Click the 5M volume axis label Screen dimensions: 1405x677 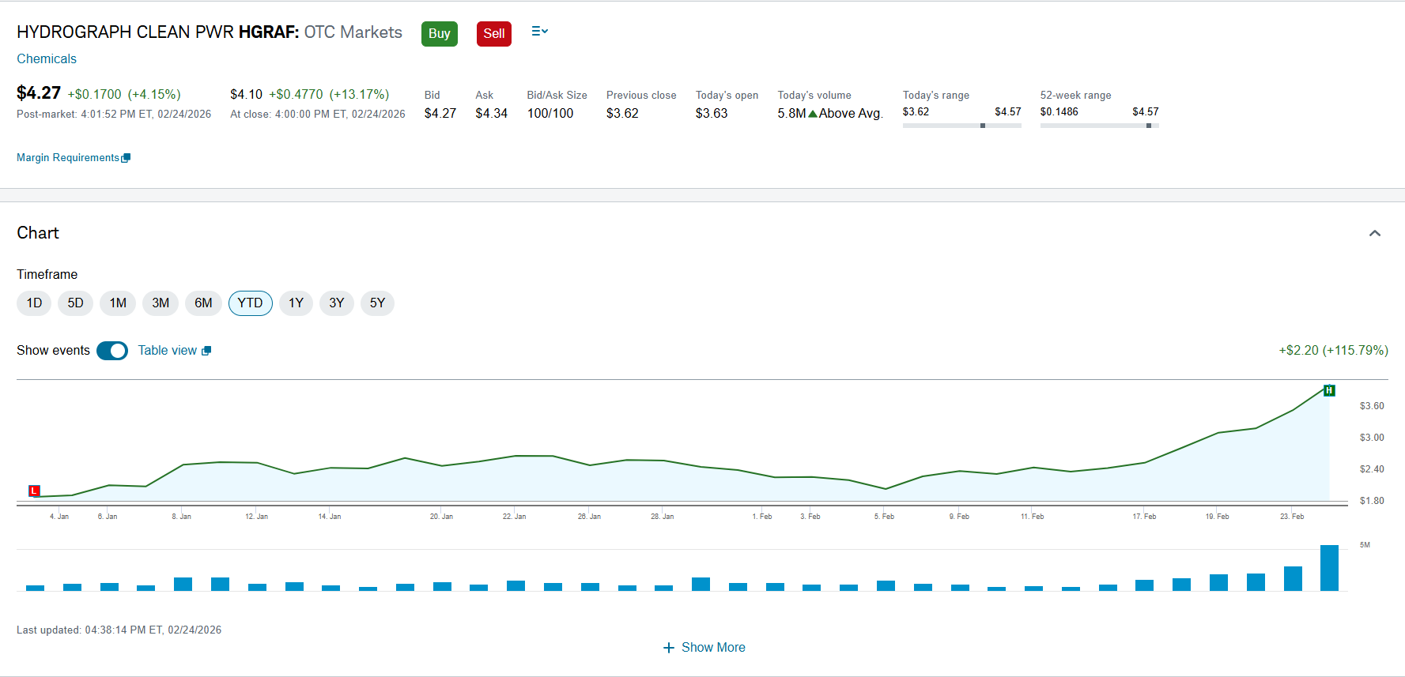coord(1365,545)
